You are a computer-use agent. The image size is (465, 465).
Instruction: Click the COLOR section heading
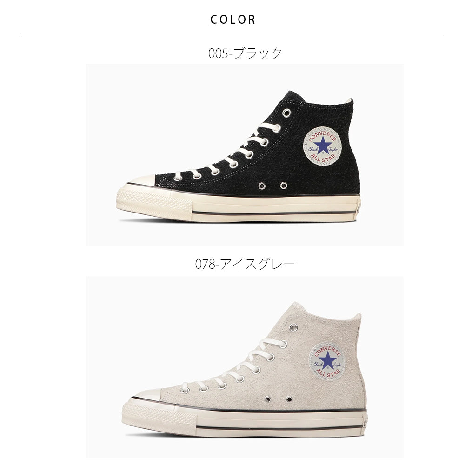[x=233, y=20]
